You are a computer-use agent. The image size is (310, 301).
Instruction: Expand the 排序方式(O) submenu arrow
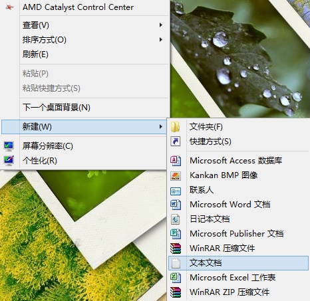(x=161, y=40)
